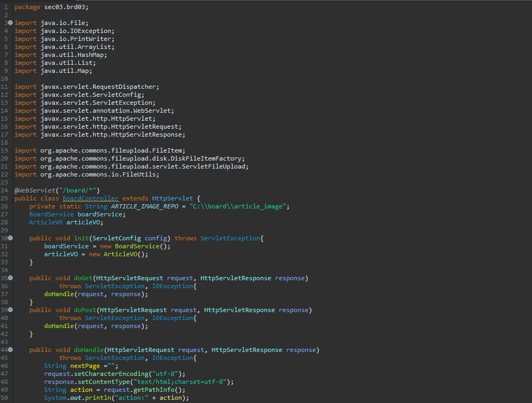Click import javax.servlet.http.HttpServlet line
Viewport: 532px width, 403px height.
pos(85,119)
